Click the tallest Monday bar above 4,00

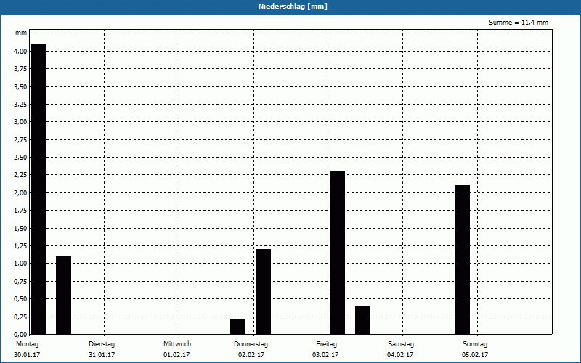point(39,189)
